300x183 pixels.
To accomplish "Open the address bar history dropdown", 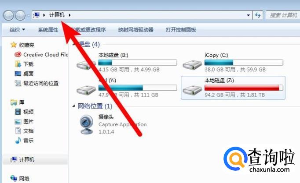I will [249, 15].
